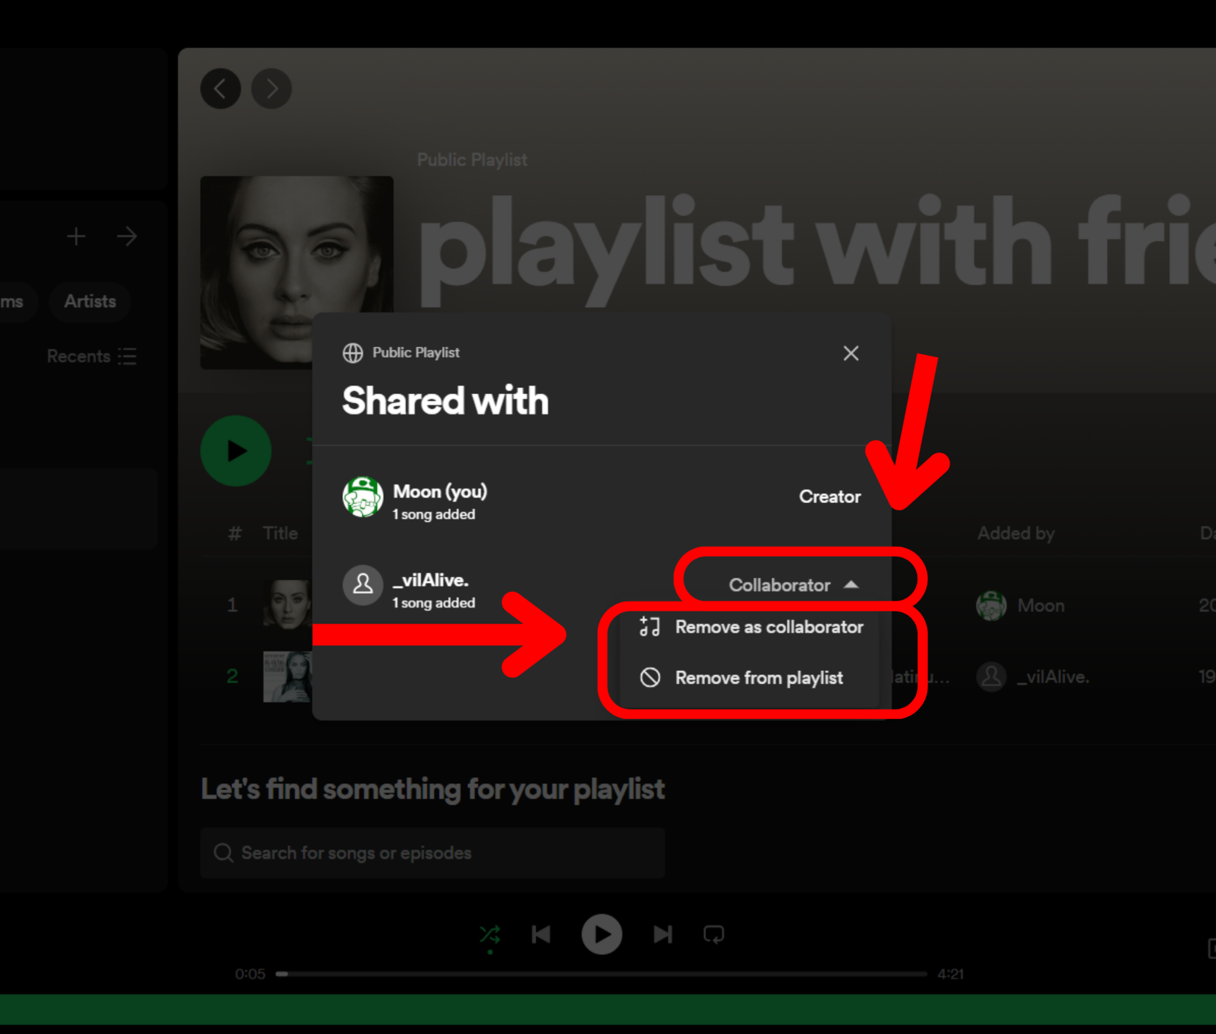The image size is (1216, 1034).
Task: Close the Shared with dialog
Action: 851,353
